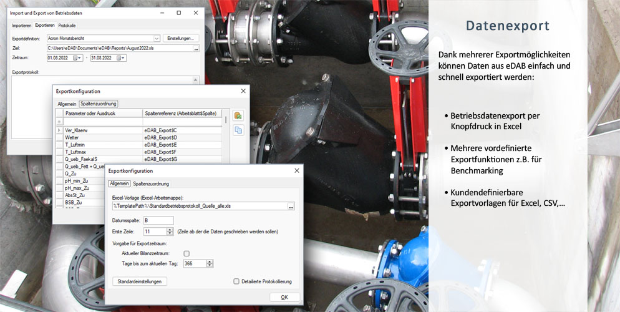The width and height of the screenshot is (620, 312).
Task: Select the Q_ueb_FaekalS parameter cell
Action: tap(103, 159)
